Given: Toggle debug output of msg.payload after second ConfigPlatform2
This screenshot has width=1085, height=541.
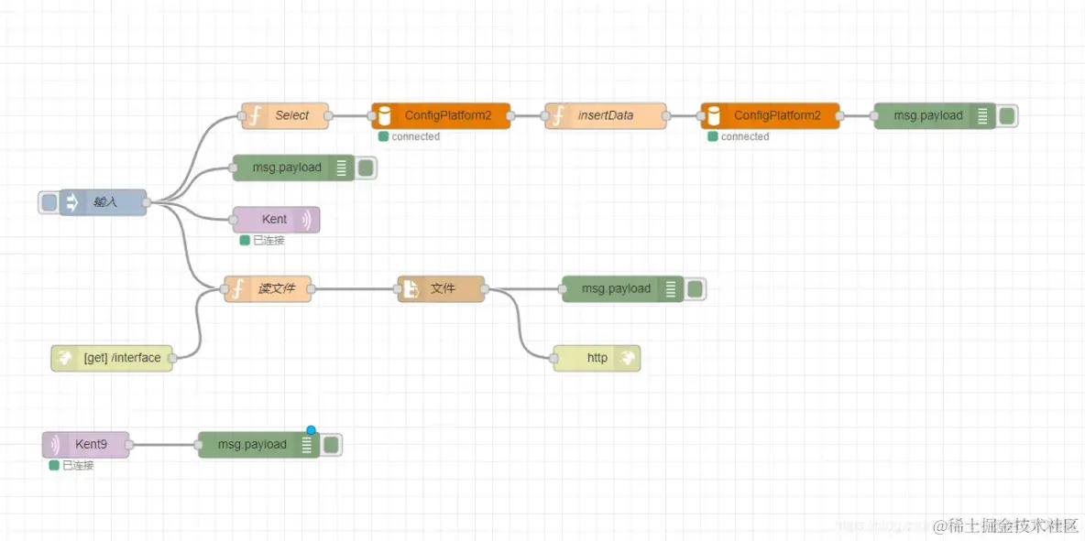Looking at the screenshot, I should [x=1007, y=116].
